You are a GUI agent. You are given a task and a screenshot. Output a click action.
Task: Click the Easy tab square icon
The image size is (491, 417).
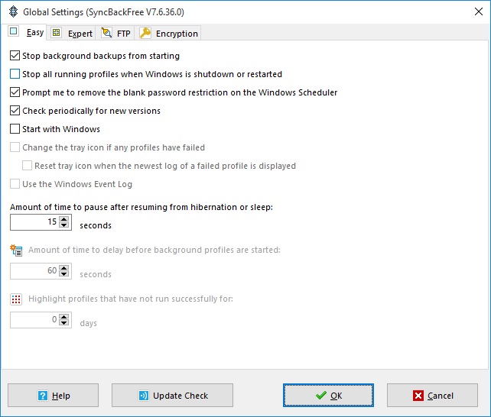point(14,31)
